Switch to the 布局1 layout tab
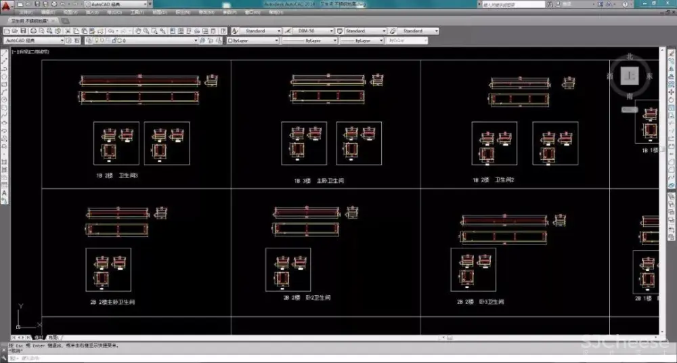Screen dimensions: 677x363 coord(53,337)
